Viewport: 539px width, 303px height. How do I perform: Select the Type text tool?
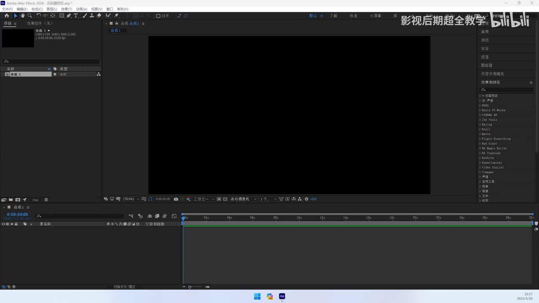[76, 16]
